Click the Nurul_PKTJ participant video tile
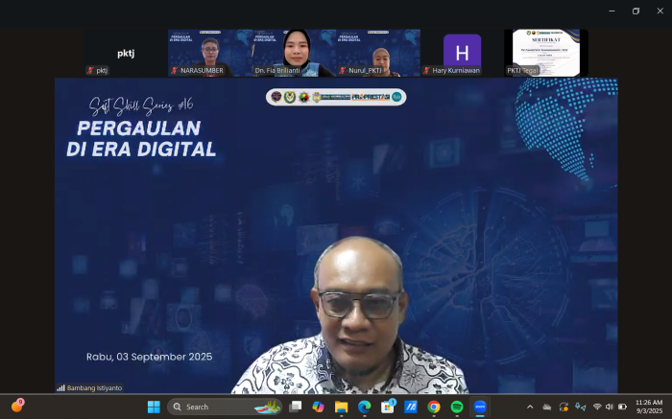Viewport: 672px width, 419px height. pyautogui.click(x=377, y=52)
